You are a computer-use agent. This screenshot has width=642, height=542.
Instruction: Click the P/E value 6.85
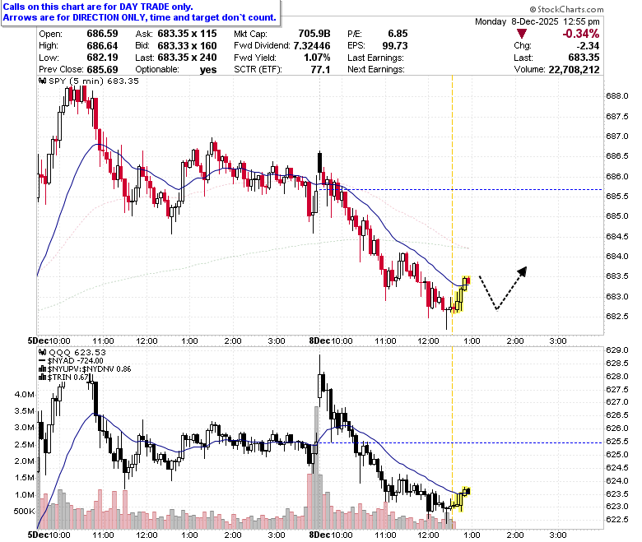(398, 34)
